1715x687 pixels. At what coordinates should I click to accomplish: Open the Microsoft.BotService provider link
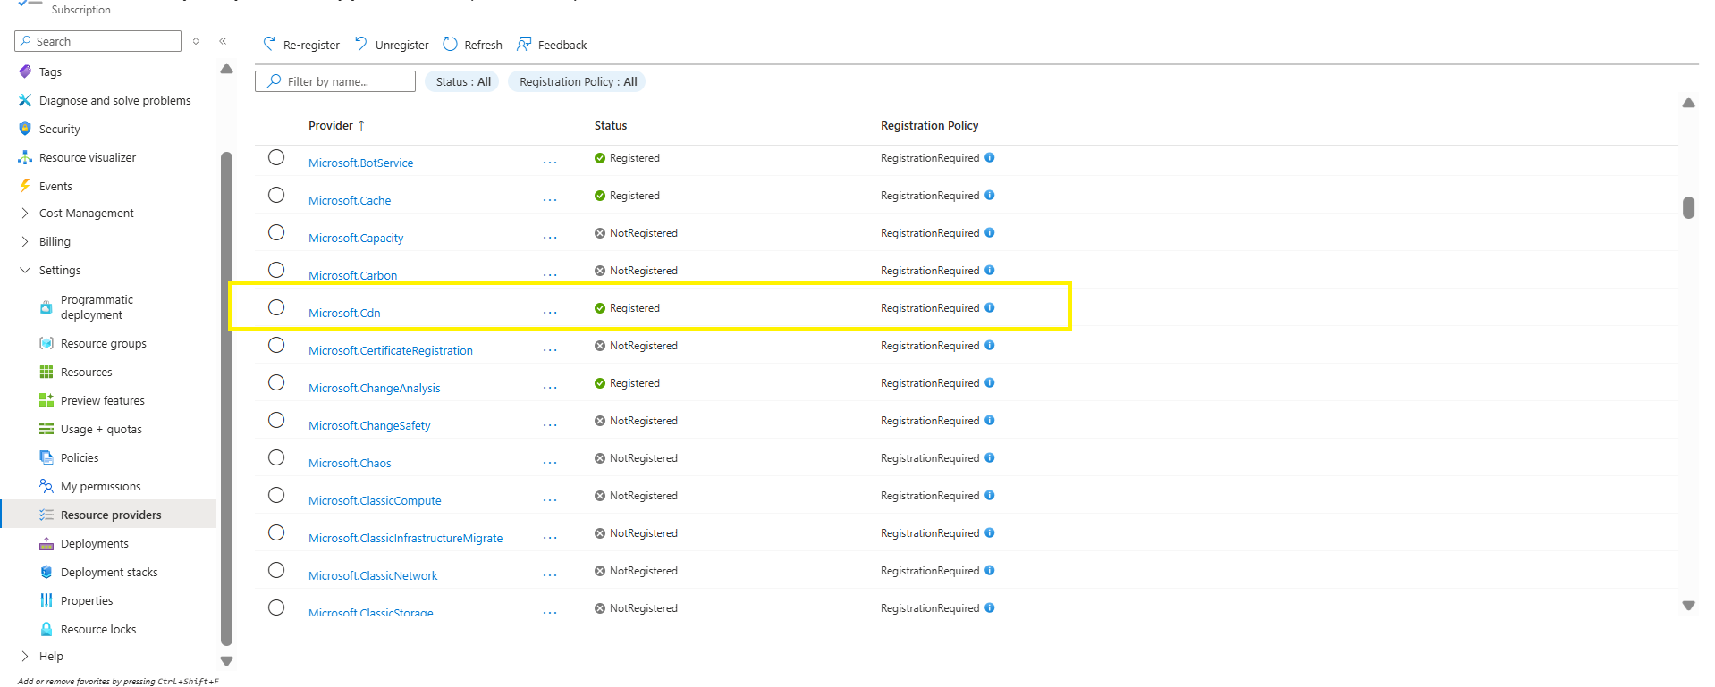360,163
